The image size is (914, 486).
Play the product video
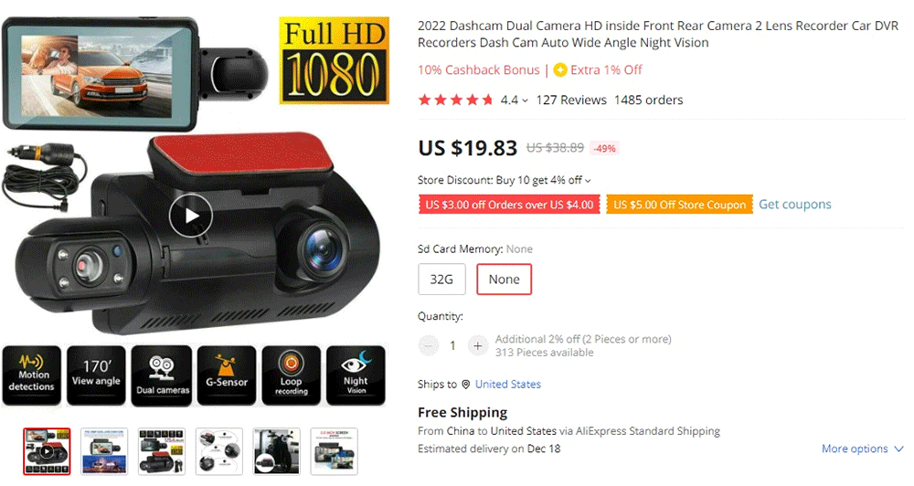[191, 216]
